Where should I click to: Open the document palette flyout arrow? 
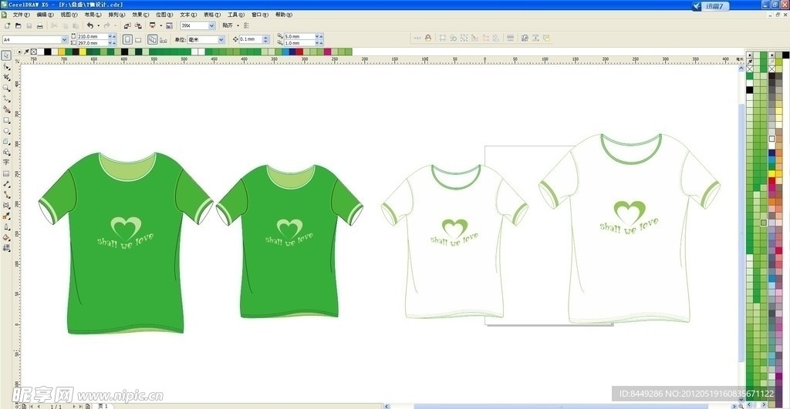click(19, 52)
